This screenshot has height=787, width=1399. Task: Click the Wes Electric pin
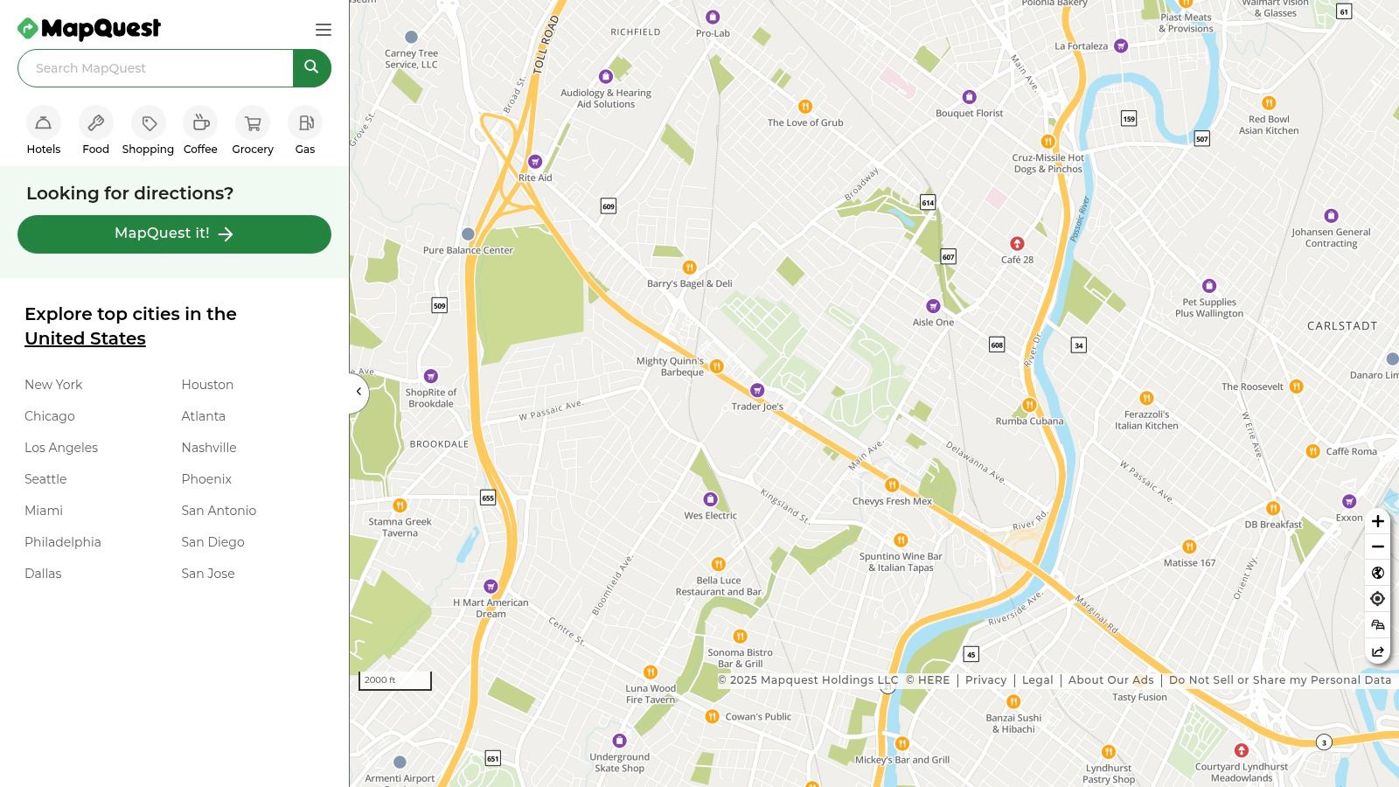pyautogui.click(x=710, y=499)
